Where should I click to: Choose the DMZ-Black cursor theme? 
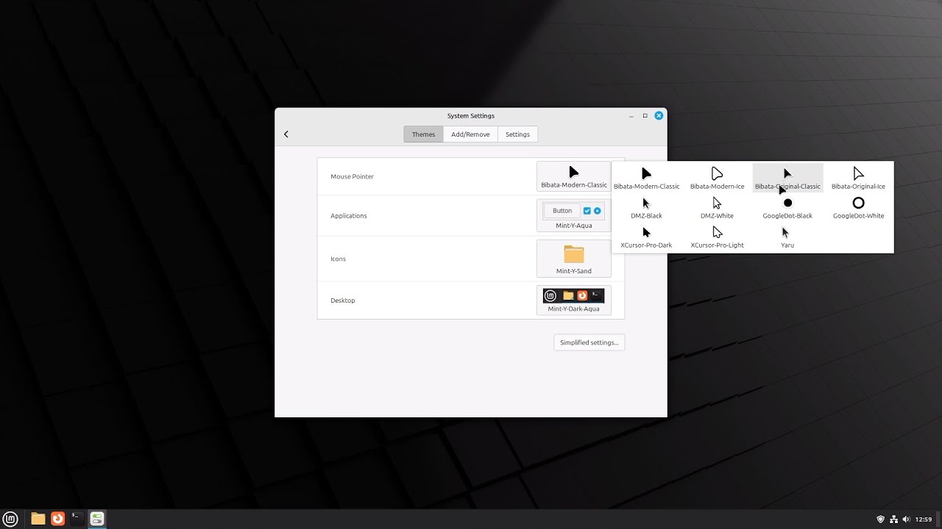(x=646, y=208)
